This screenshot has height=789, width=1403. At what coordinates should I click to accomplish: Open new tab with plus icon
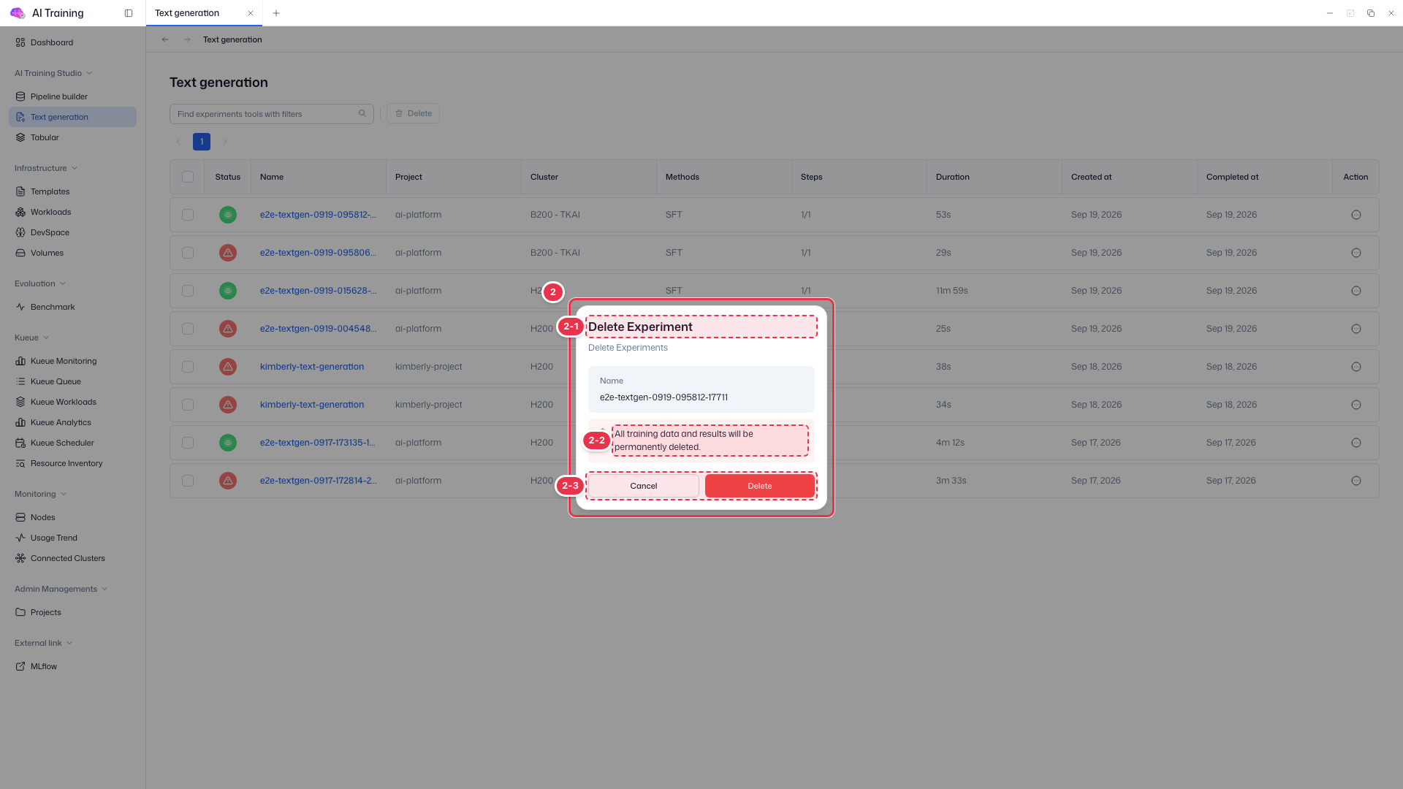point(276,13)
